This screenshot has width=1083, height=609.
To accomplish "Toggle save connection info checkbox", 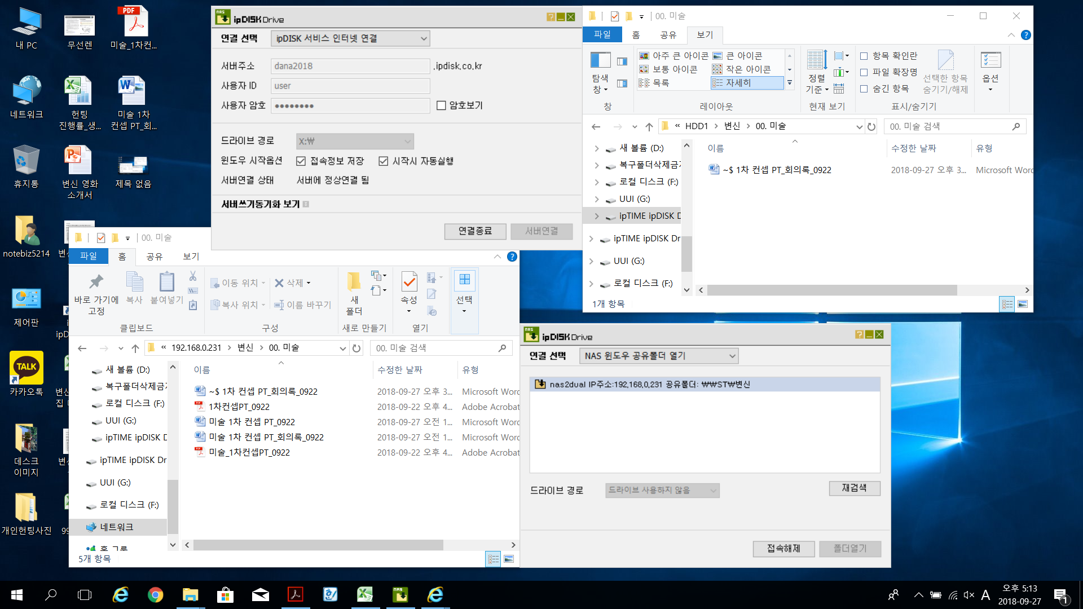I will pos(301,161).
